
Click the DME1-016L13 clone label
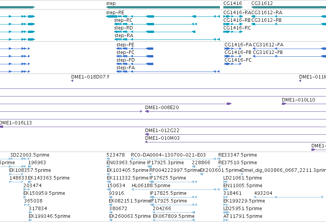(x=16, y=123)
